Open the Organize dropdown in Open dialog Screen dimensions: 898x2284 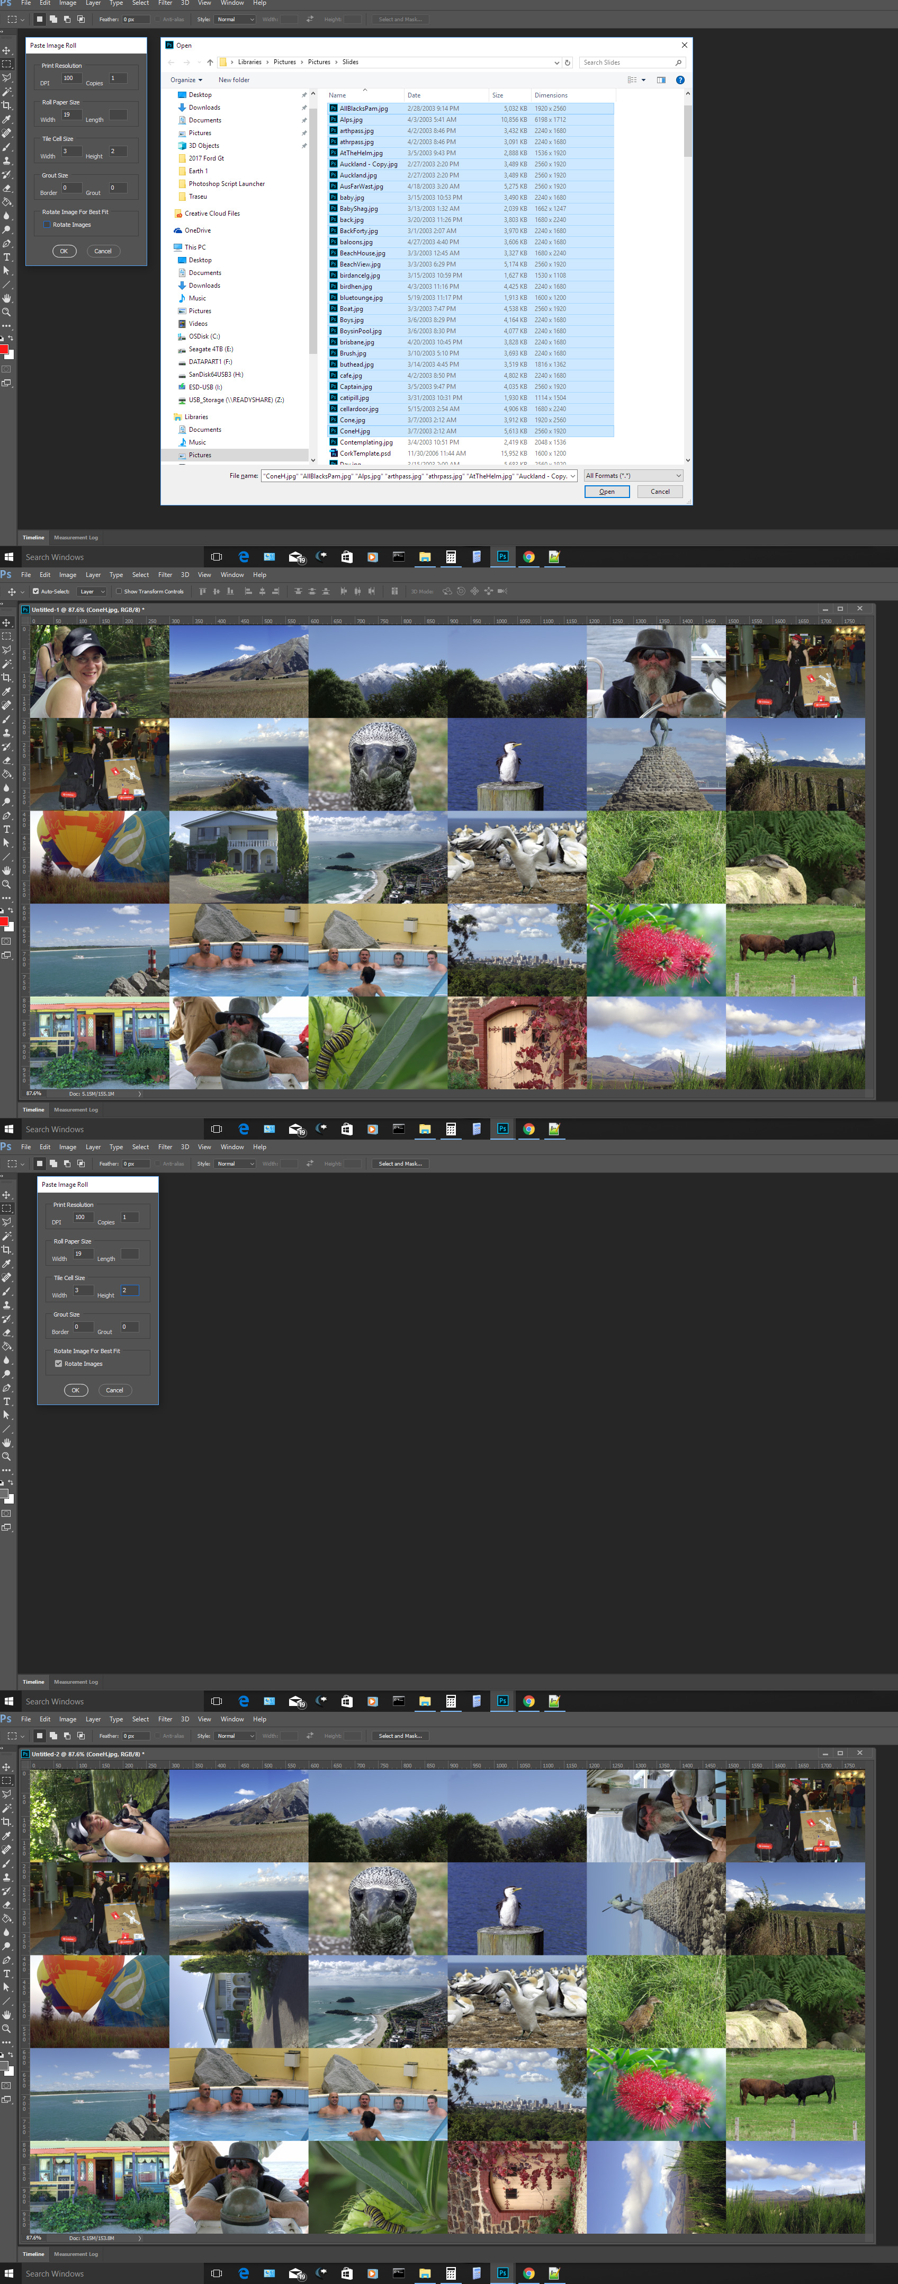coord(186,80)
